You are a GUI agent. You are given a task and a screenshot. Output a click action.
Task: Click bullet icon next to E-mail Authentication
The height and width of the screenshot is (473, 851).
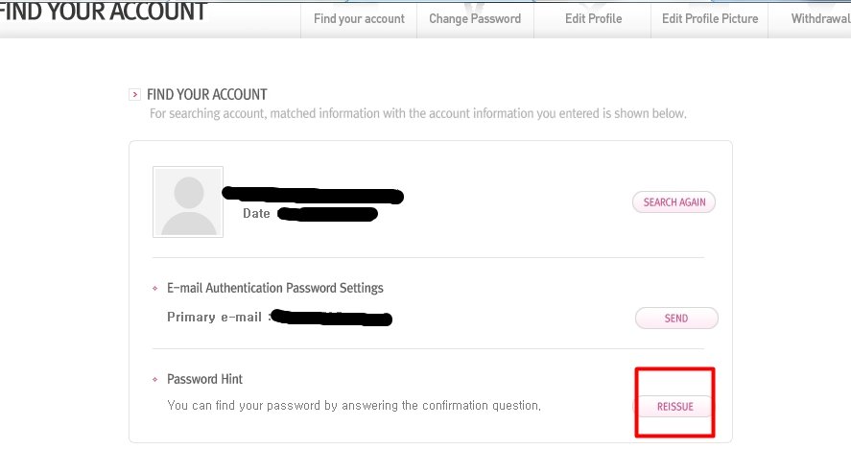tap(154, 289)
